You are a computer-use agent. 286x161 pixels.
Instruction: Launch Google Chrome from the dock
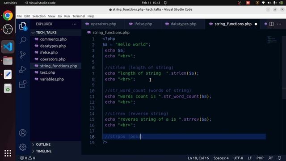tap(8, 15)
